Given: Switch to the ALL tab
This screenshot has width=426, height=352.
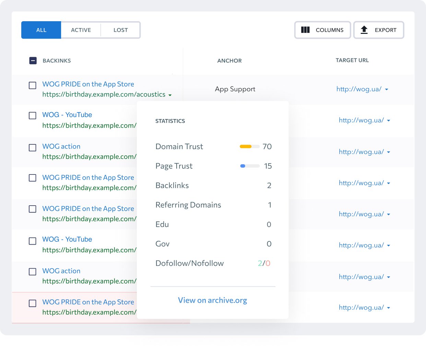Looking at the screenshot, I should point(41,30).
